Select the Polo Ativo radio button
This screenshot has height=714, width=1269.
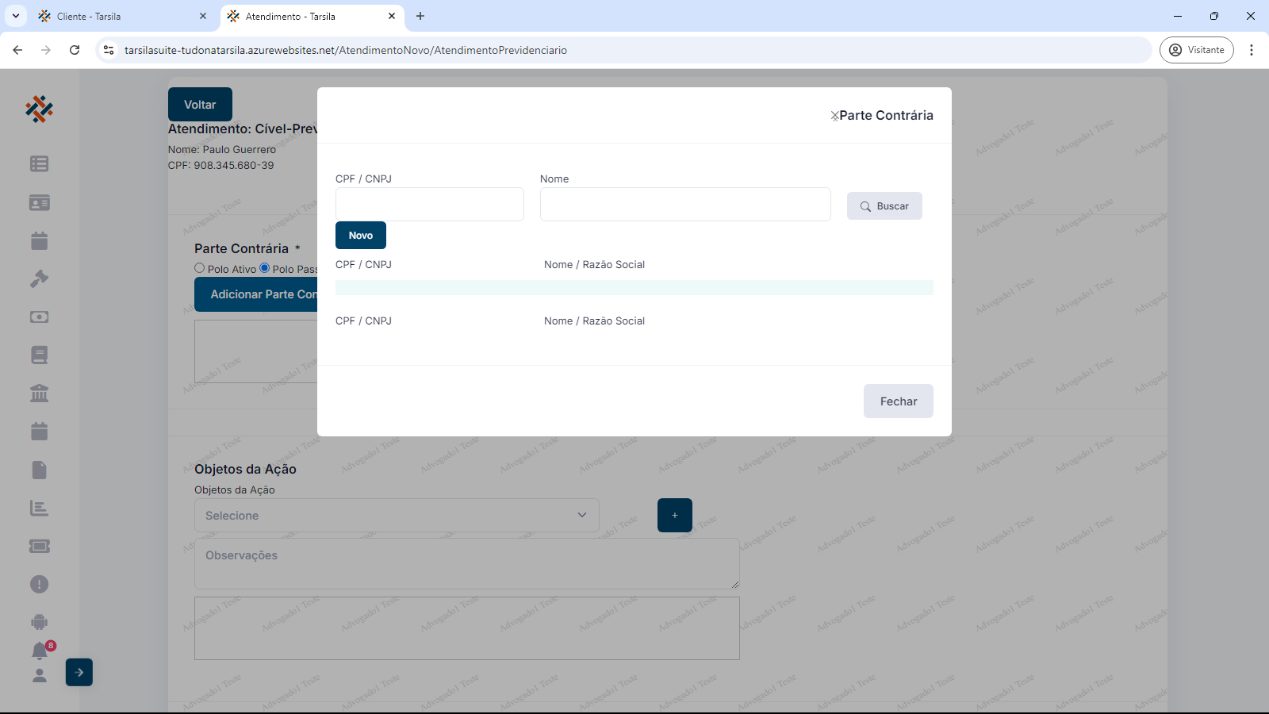(200, 268)
